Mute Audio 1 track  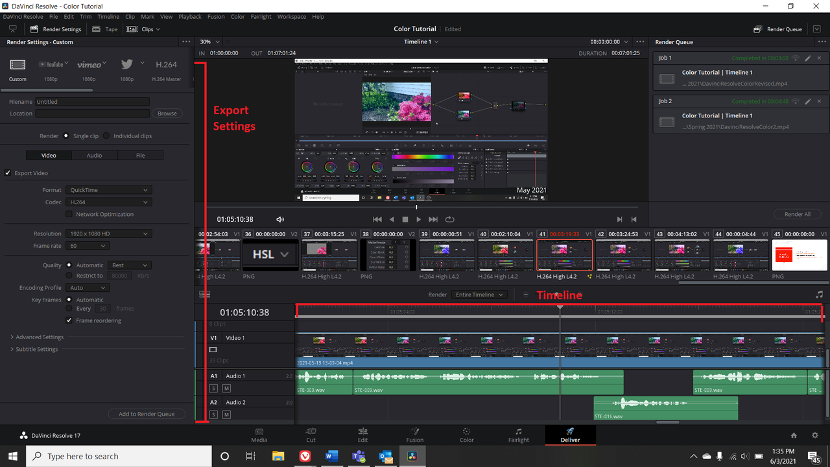click(x=226, y=388)
